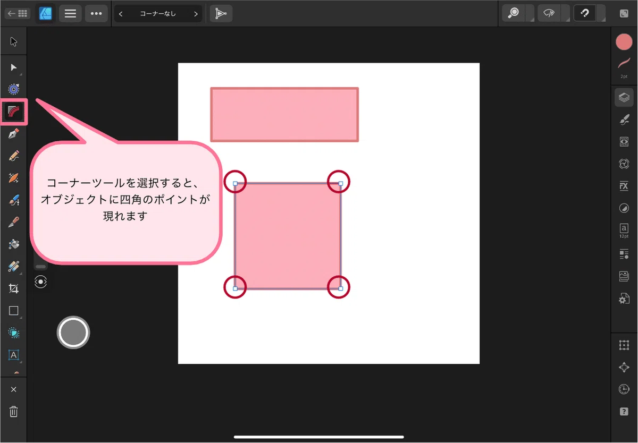638x443 pixels.
Task: Click the square's top-left corner node
Action: point(236,183)
